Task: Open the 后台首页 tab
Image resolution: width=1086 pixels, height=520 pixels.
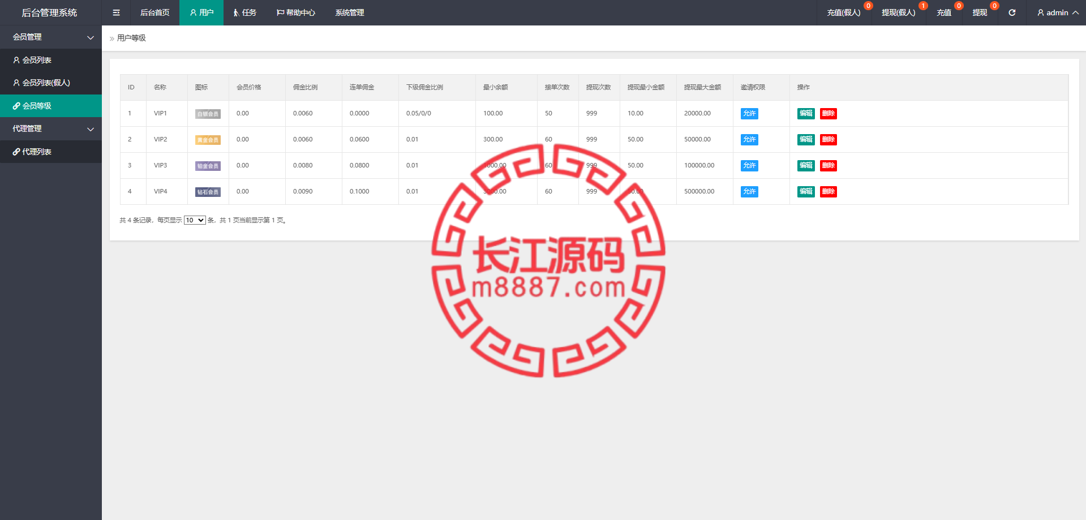Action: pos(154,12)
